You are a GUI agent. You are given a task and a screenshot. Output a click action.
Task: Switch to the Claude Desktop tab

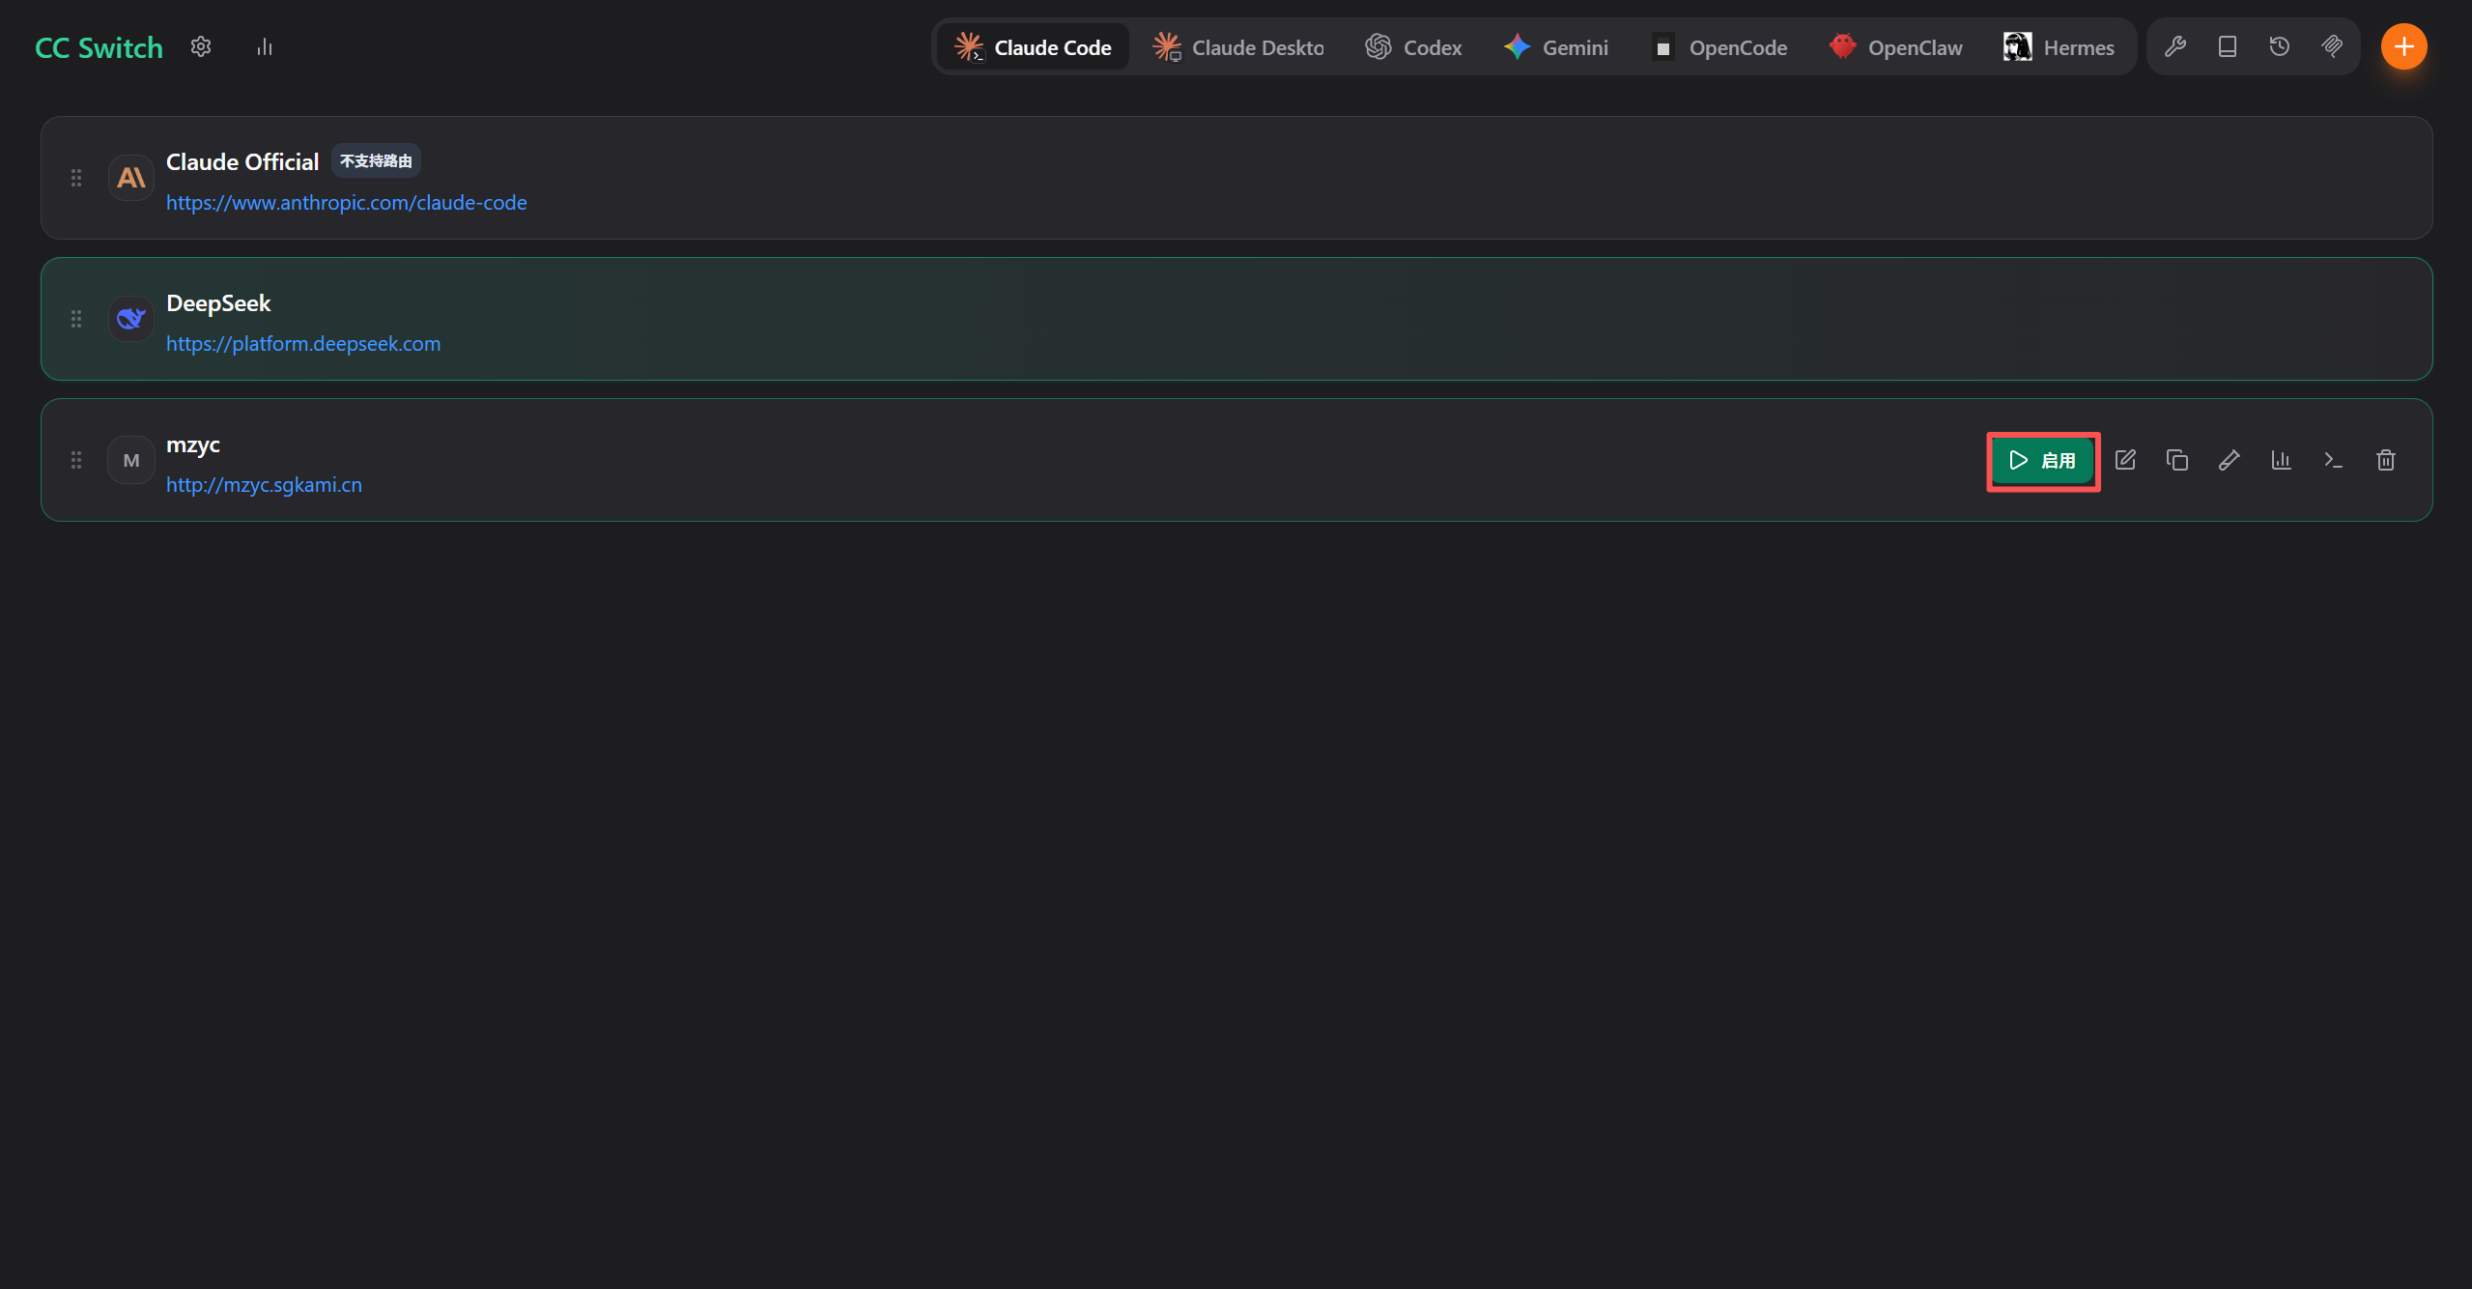pyautogui.click(x=1238, y=46)
